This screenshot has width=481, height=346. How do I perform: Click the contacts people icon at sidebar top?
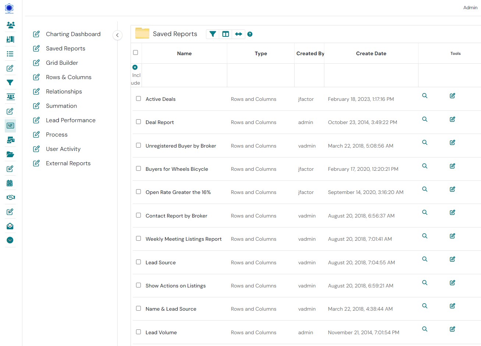(x=11, y=25)
